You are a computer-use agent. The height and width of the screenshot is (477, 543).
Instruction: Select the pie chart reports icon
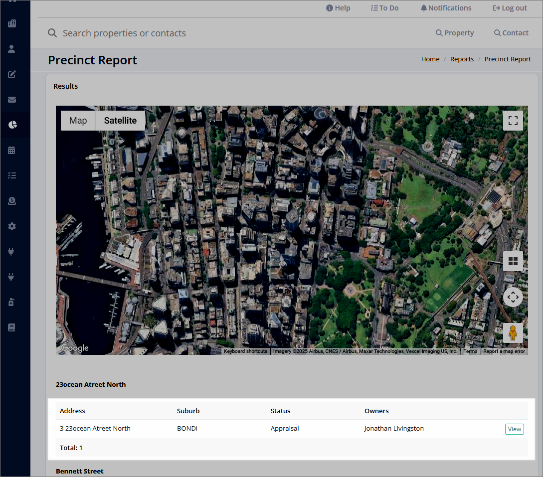click(12, 125)
